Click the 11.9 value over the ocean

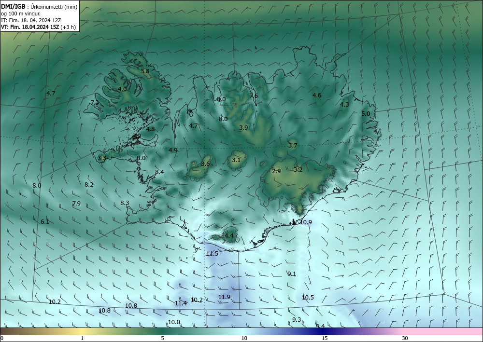click(x=224, y=297)
